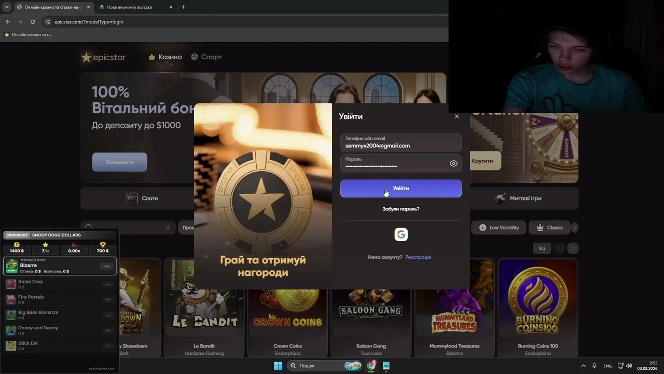
Task: Close the Увійти login modal
Action: point(457,116)
